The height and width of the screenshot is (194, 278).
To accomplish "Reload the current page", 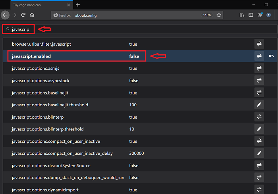I will 23,15.
